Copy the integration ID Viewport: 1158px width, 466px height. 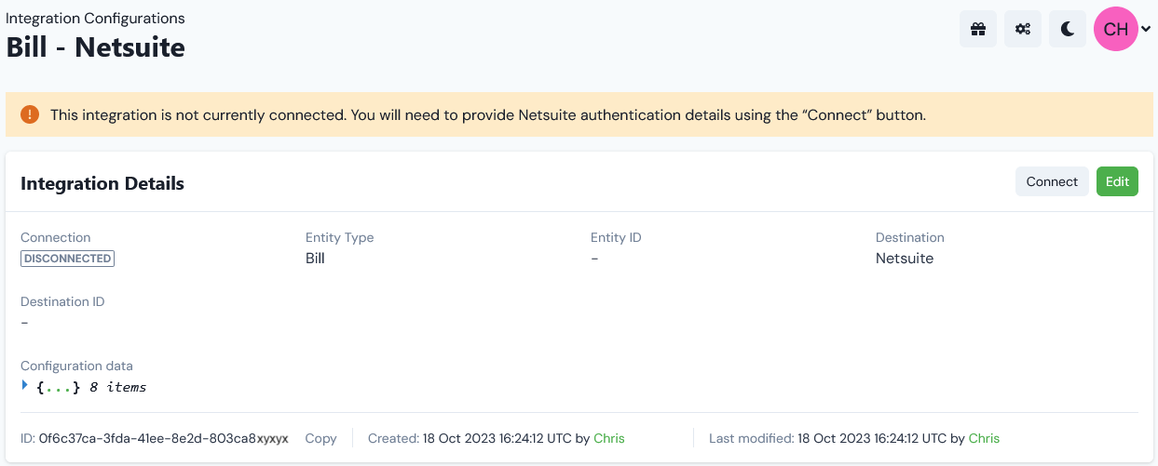(x=320, y=438)
